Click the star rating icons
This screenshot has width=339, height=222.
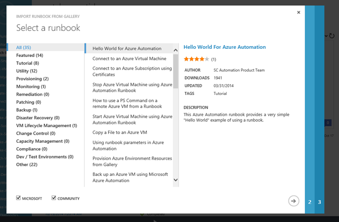pos(196,59)
